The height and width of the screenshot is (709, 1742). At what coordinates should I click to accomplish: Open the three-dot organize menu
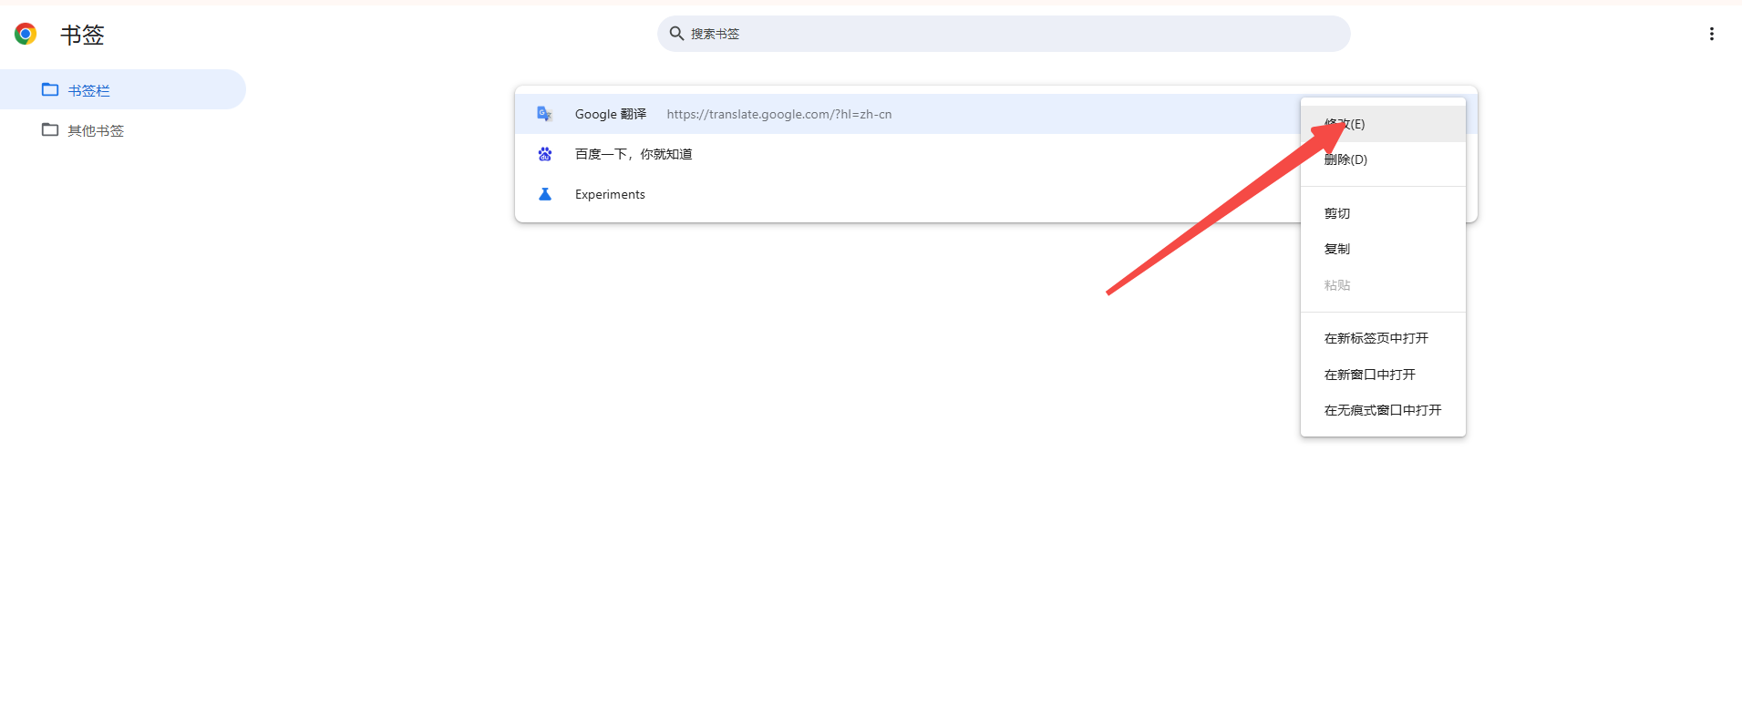[1711, 34]
